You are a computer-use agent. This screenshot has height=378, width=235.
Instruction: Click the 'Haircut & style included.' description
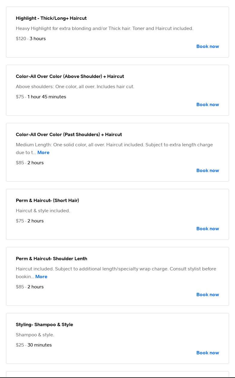43,211
